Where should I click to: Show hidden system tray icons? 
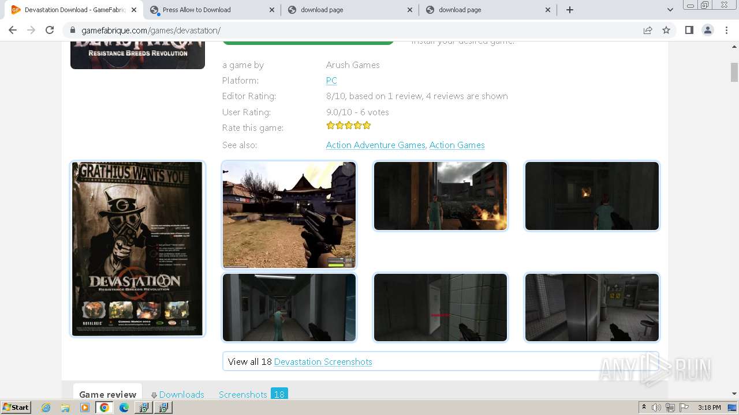click(x=644, y=408)
